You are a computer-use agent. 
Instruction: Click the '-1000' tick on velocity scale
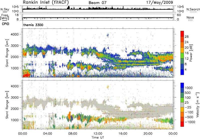(x=190, y=122)
